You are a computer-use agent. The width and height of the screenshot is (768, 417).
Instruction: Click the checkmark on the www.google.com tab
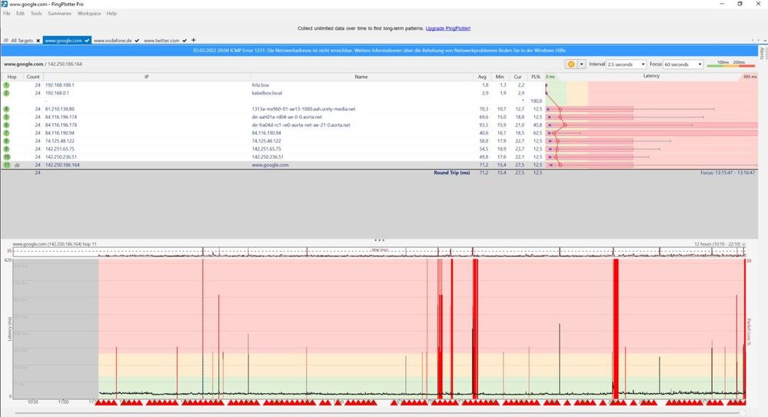pyautogui.click(x=87, y=41)
